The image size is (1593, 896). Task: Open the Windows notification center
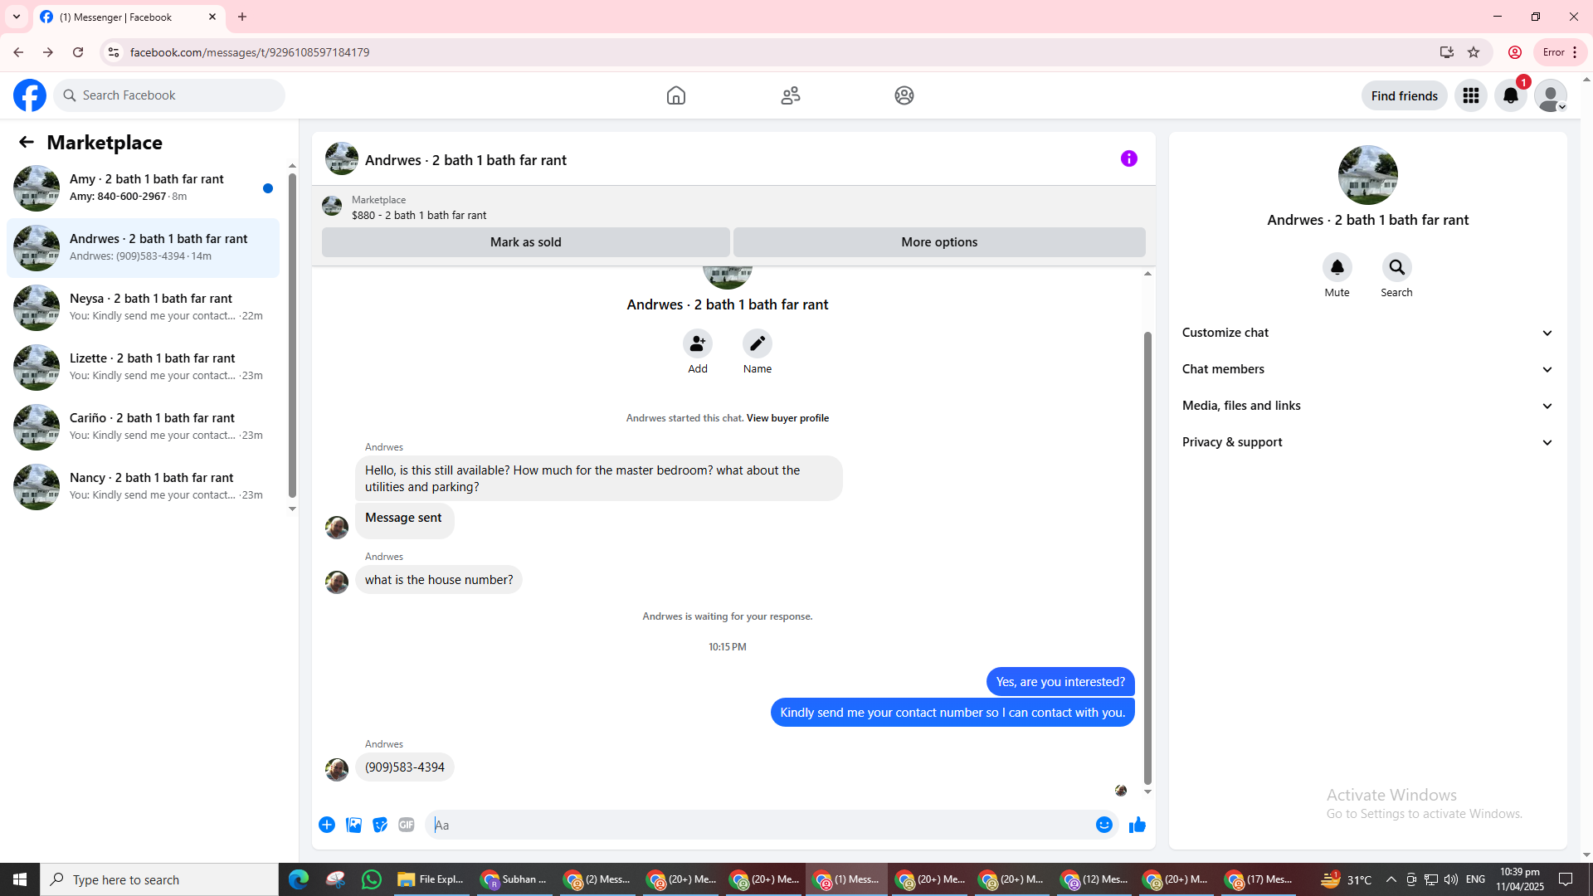pyautogui.click(x=1566, y=879)
